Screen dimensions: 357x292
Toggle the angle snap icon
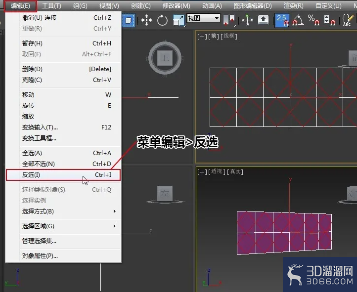pyautogui.click(x=298, y=20)
